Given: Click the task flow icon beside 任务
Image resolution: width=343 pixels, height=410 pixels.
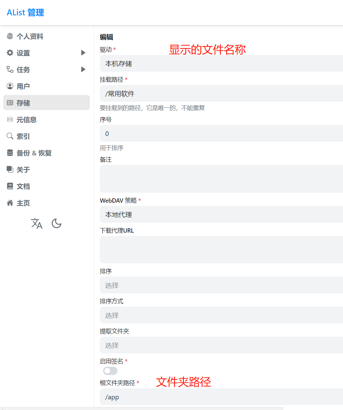Looking at the screenshot, I should click(10, 69).
